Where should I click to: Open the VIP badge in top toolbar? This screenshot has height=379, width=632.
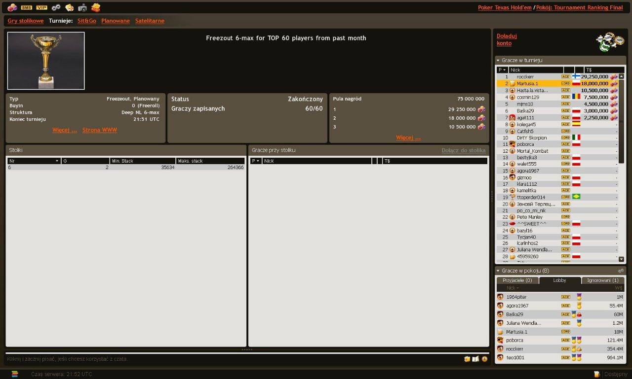(41, 7)
